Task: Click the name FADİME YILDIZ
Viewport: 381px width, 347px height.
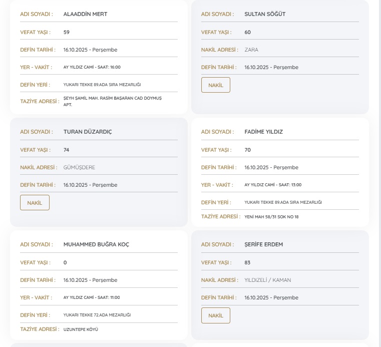Action: tap(263, 132)
